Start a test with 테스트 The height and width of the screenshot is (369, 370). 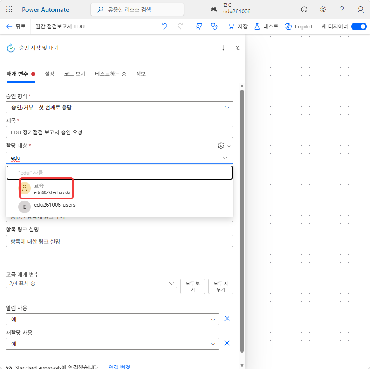(266, 26)
